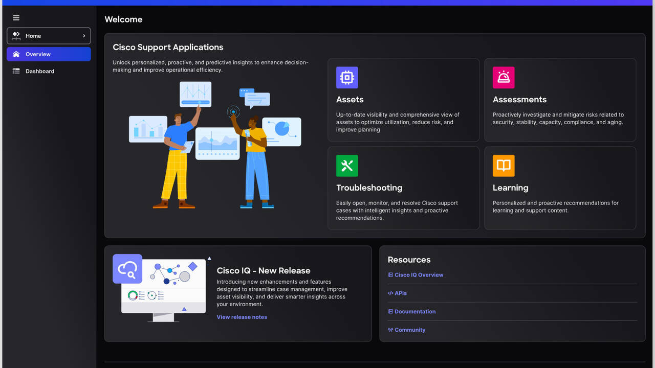The width and height of the screenshot is (655, 368).
Task: Click the Assessments alarm bell icon
Action: (x=504, y=78)
